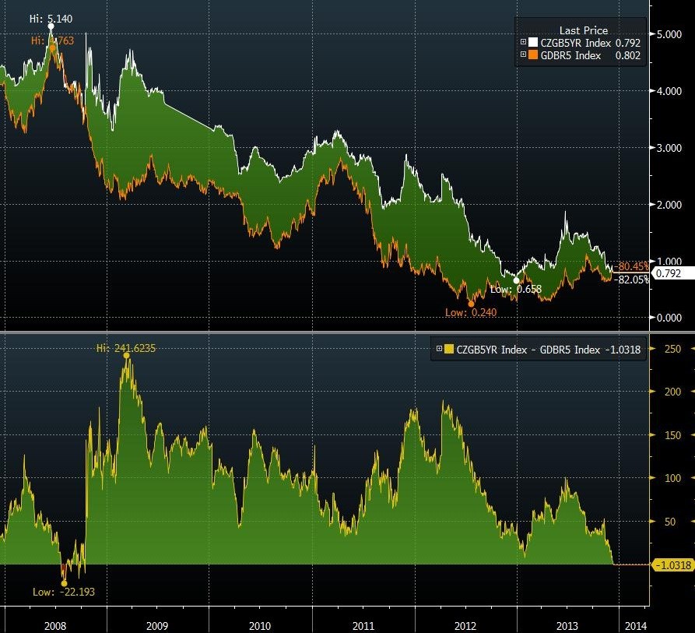The width and height of the screenshot is (695, 633).
Task: Expand the GDBR5 Index legend entry
Action: pyautogui.click(x=523, y=55)
